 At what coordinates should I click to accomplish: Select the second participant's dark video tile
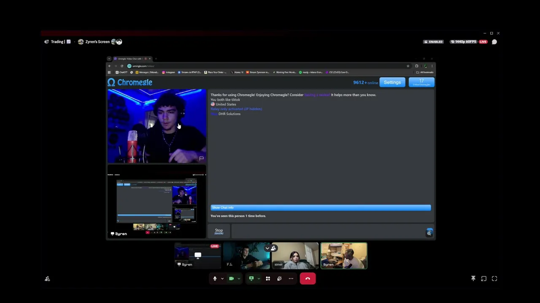246,255
